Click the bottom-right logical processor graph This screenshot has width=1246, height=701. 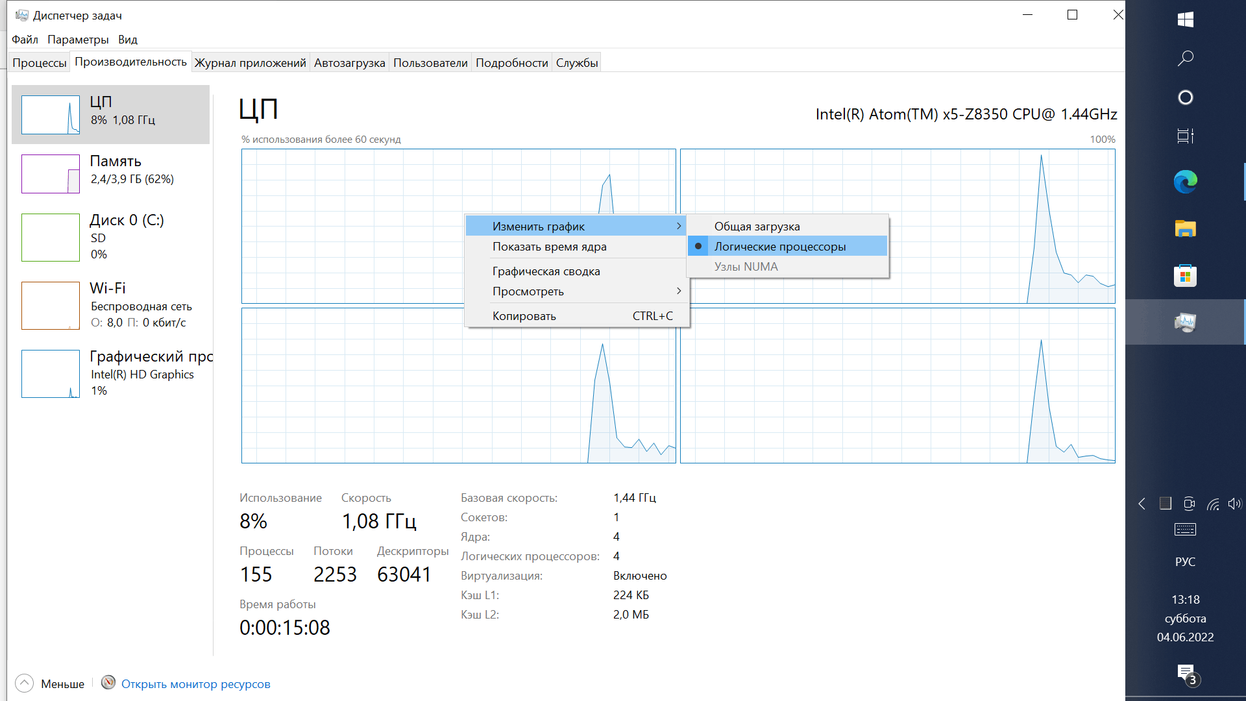[898, 386]
